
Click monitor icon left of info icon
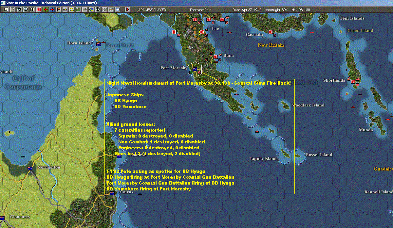click(26, 9)
